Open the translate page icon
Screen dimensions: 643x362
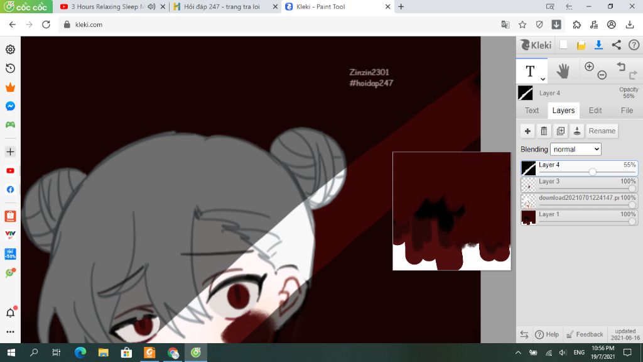(505, 25)
